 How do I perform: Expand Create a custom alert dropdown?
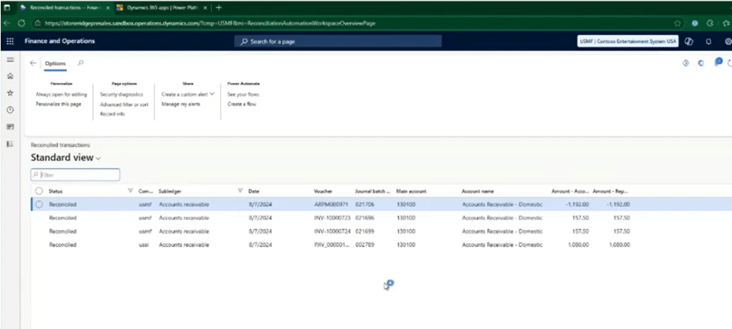tap(212, 95)
